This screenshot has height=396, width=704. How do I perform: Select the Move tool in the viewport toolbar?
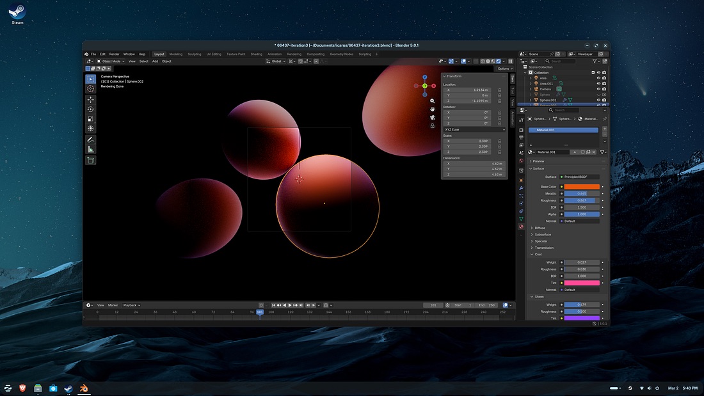tap(90, 99)
